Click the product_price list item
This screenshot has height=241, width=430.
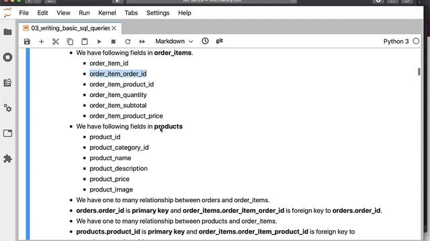110,179
